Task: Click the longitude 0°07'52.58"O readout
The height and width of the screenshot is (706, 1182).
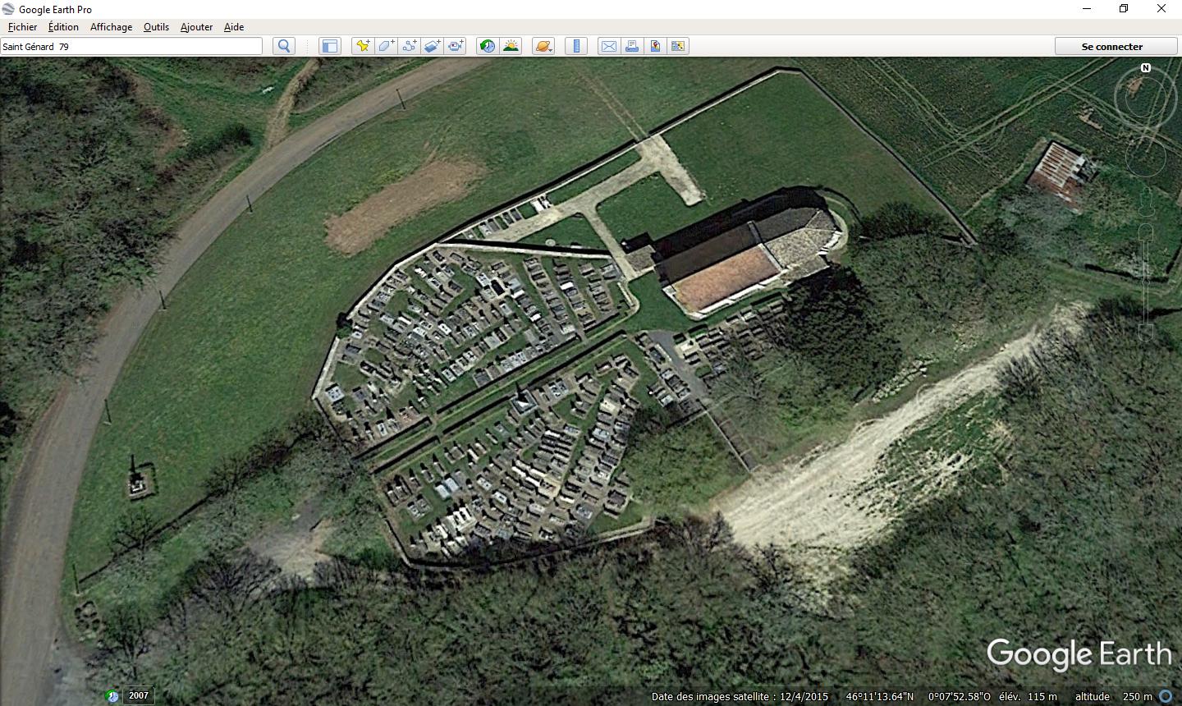Action: [960, 697]
